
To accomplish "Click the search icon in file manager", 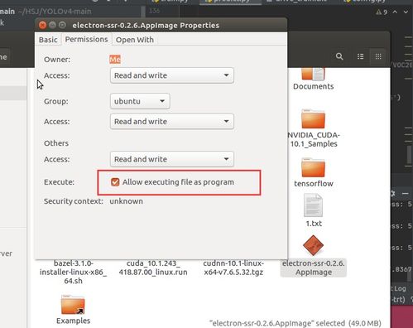I will pos(339,56).
